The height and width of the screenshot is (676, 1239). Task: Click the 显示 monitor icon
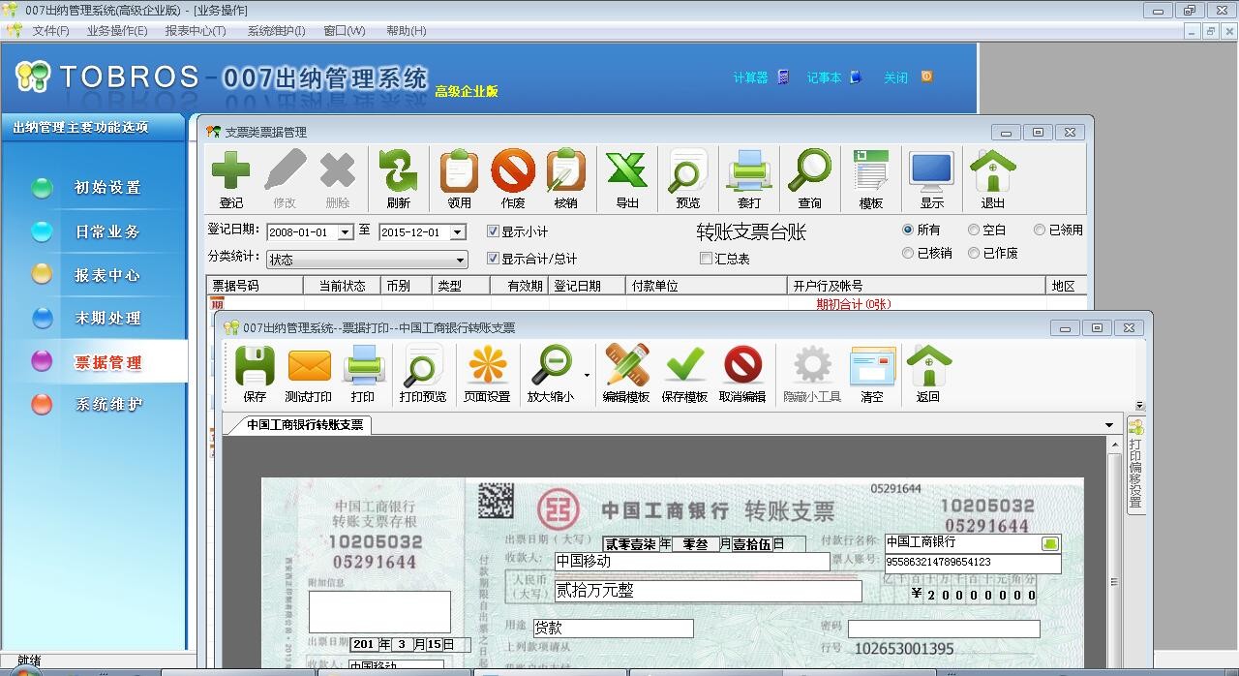932,171
